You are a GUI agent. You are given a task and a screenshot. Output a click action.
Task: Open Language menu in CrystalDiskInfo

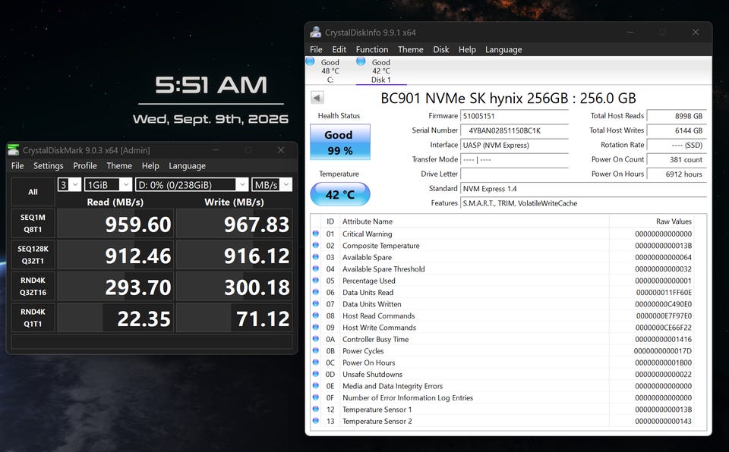click(x=503, y=49)
